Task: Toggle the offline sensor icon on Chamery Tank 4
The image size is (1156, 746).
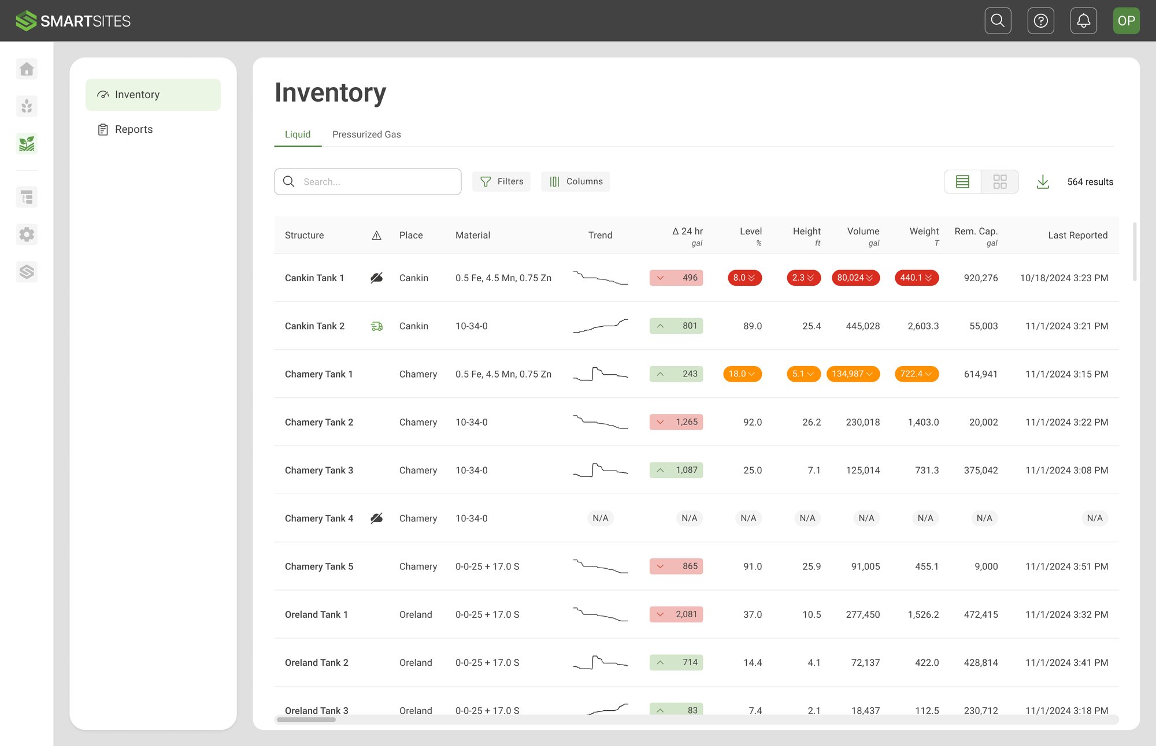Action: [x=376, y=518]
